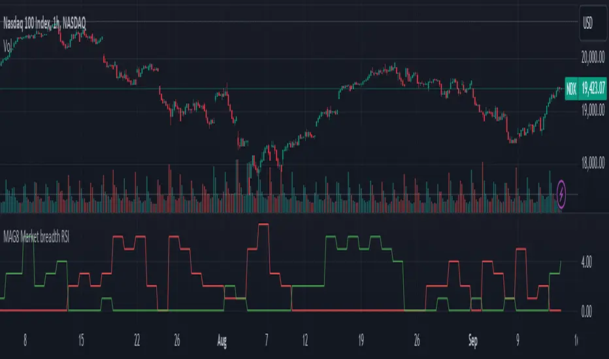Image resolution: width=609 pixels, height=359 pixels.
Task: Select the Nasdaq 100 Index chart title
Action: pyautogui.click(x=44, y=23)
